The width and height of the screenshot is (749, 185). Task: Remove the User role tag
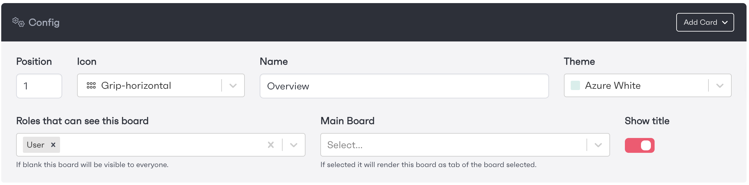click(x=53, y=145)
